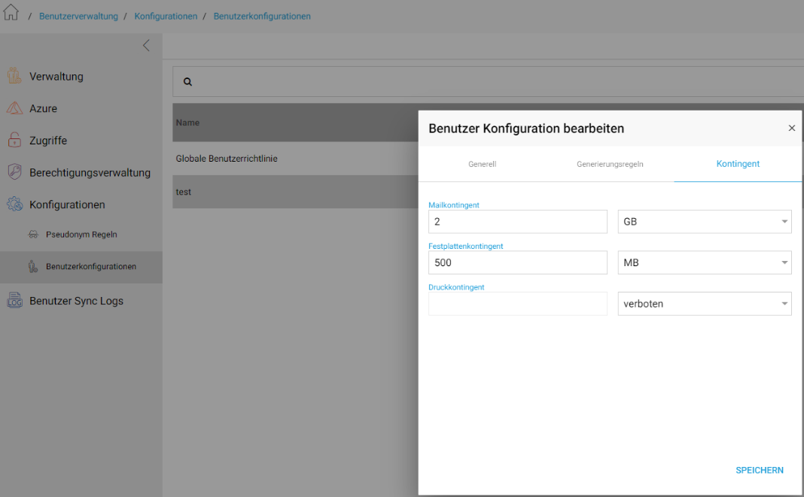Screen dimensions: 804x497
Task: Select Pseudonym Regeln in the sidebar
Action: pos(81,235)
